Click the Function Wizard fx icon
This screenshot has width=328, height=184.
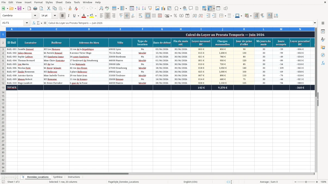[34, 23]
